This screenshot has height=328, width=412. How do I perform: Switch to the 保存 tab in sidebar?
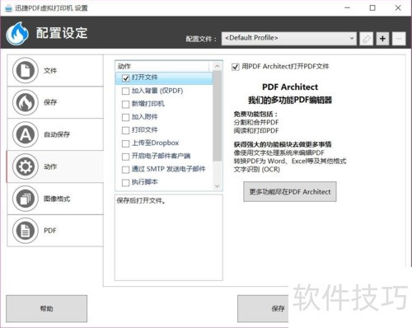click(x=55, y=102)
